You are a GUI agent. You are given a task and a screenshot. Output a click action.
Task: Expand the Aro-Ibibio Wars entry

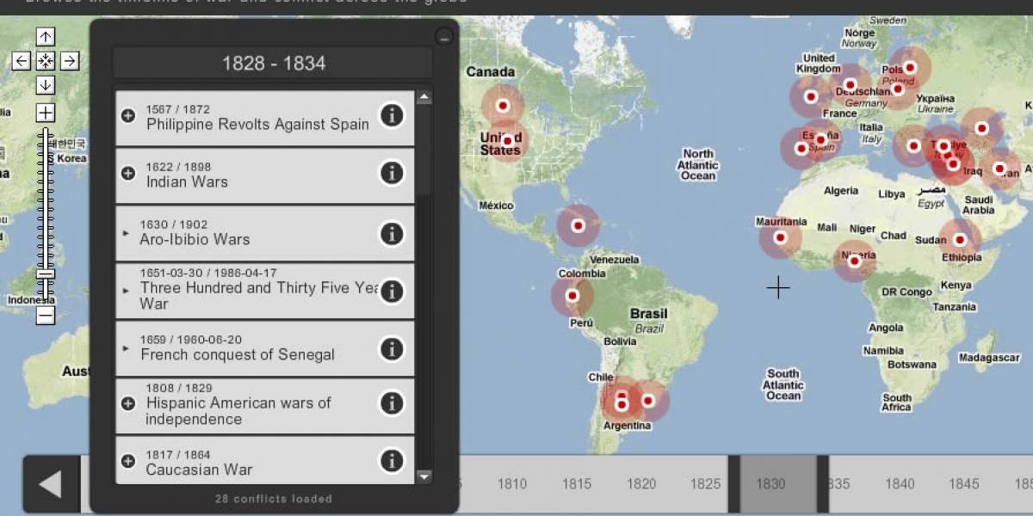coord(127,233)
